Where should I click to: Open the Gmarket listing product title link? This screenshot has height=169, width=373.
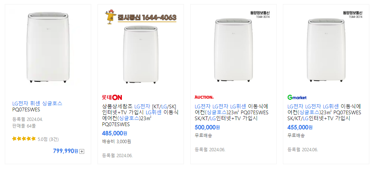324,112
